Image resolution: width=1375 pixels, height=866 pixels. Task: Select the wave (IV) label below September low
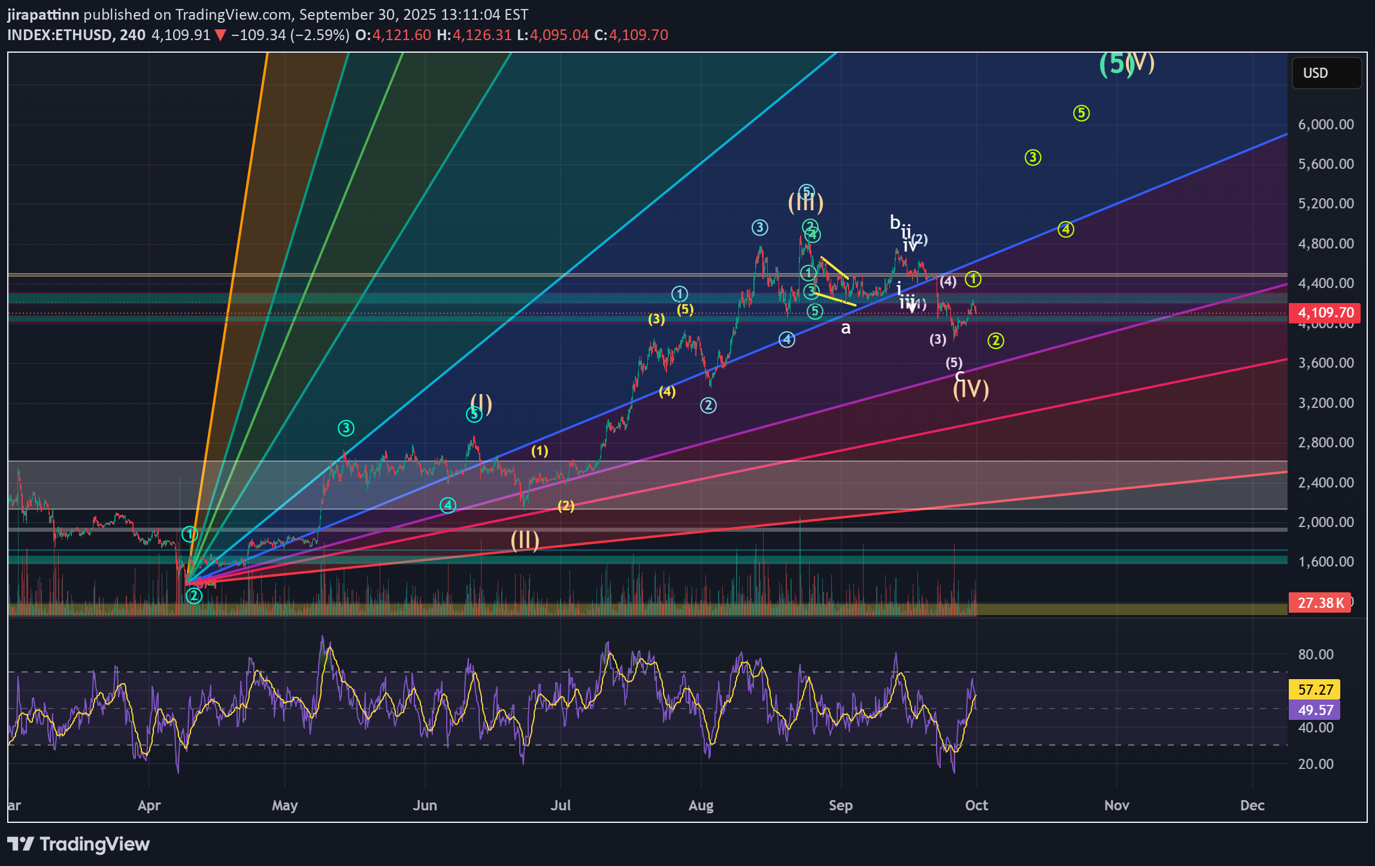971,390
